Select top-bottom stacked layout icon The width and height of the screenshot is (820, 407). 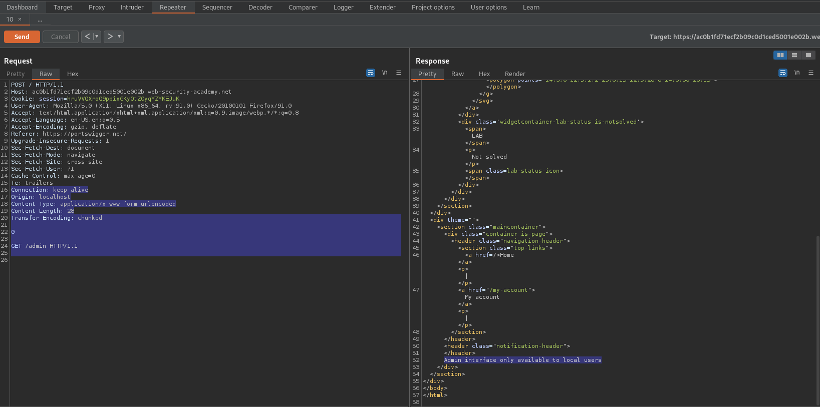click(x=794, y=55)
